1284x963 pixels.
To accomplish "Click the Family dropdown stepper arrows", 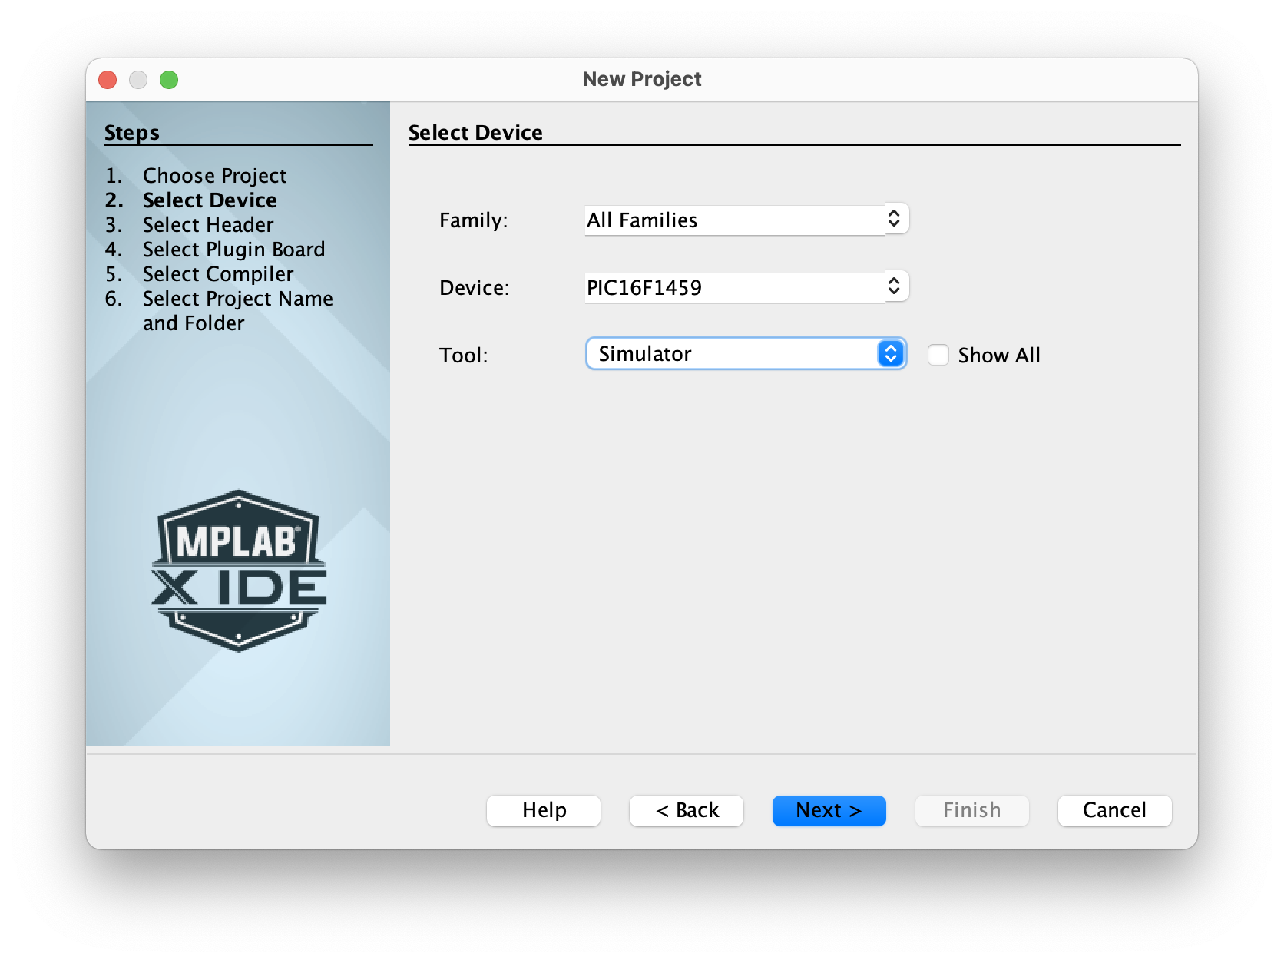I will click(x=893, y=219).
